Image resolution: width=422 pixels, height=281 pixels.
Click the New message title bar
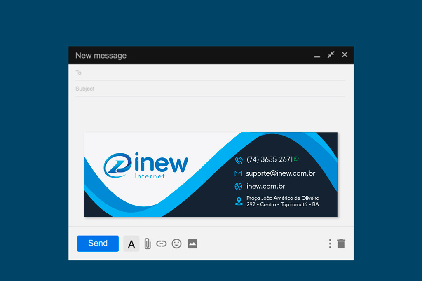click(x=185, y=55)
